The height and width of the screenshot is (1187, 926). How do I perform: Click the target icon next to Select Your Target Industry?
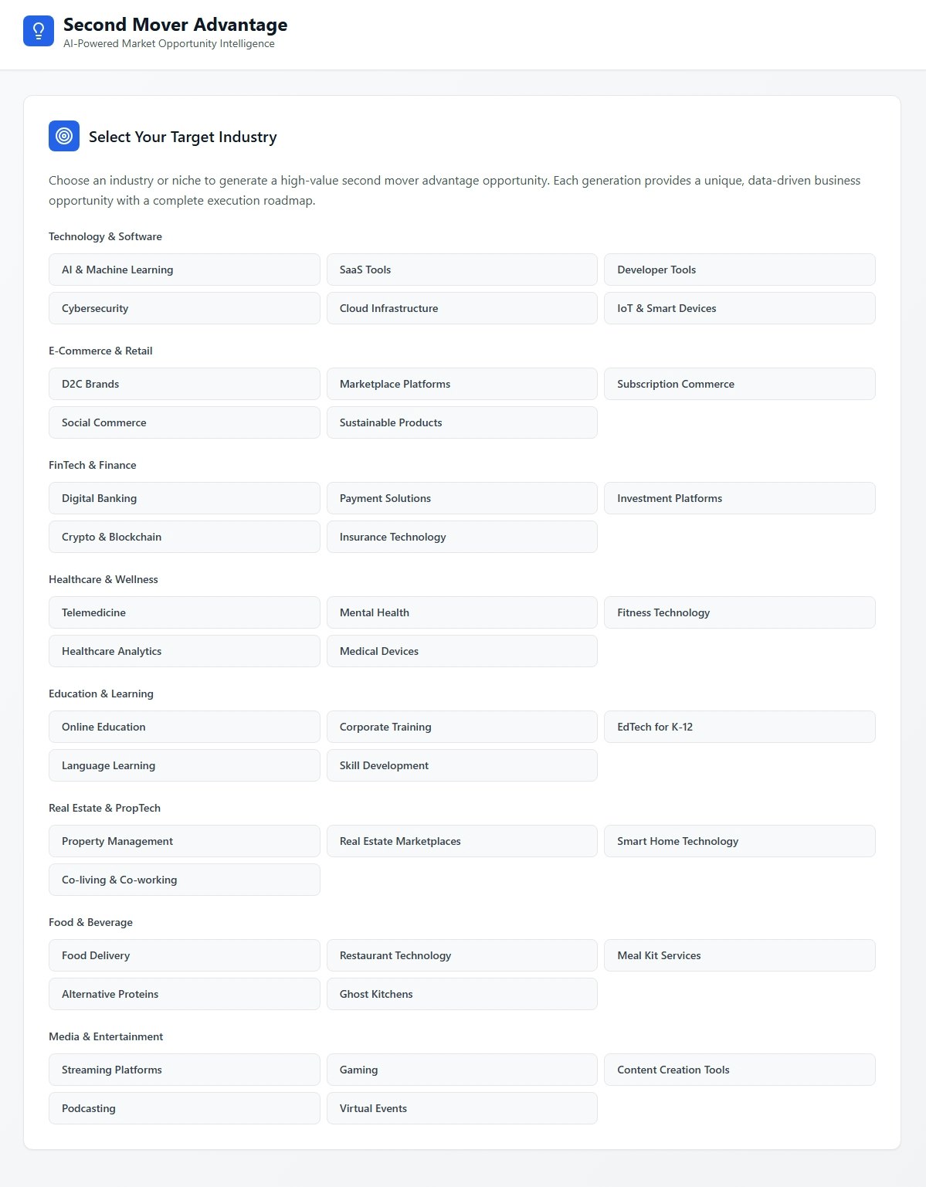pyautogui.click(x=65, y=136)
